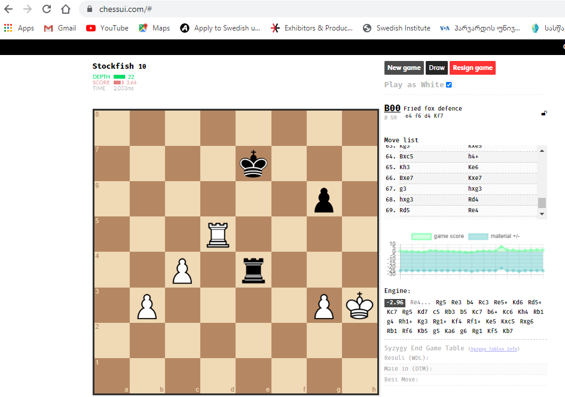Select the white pawn on b3

click(x=147, y=306)
